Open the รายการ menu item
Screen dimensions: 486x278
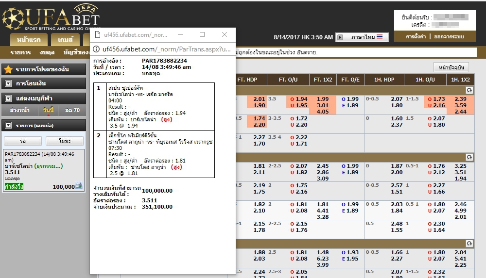[x=21, y=52]
